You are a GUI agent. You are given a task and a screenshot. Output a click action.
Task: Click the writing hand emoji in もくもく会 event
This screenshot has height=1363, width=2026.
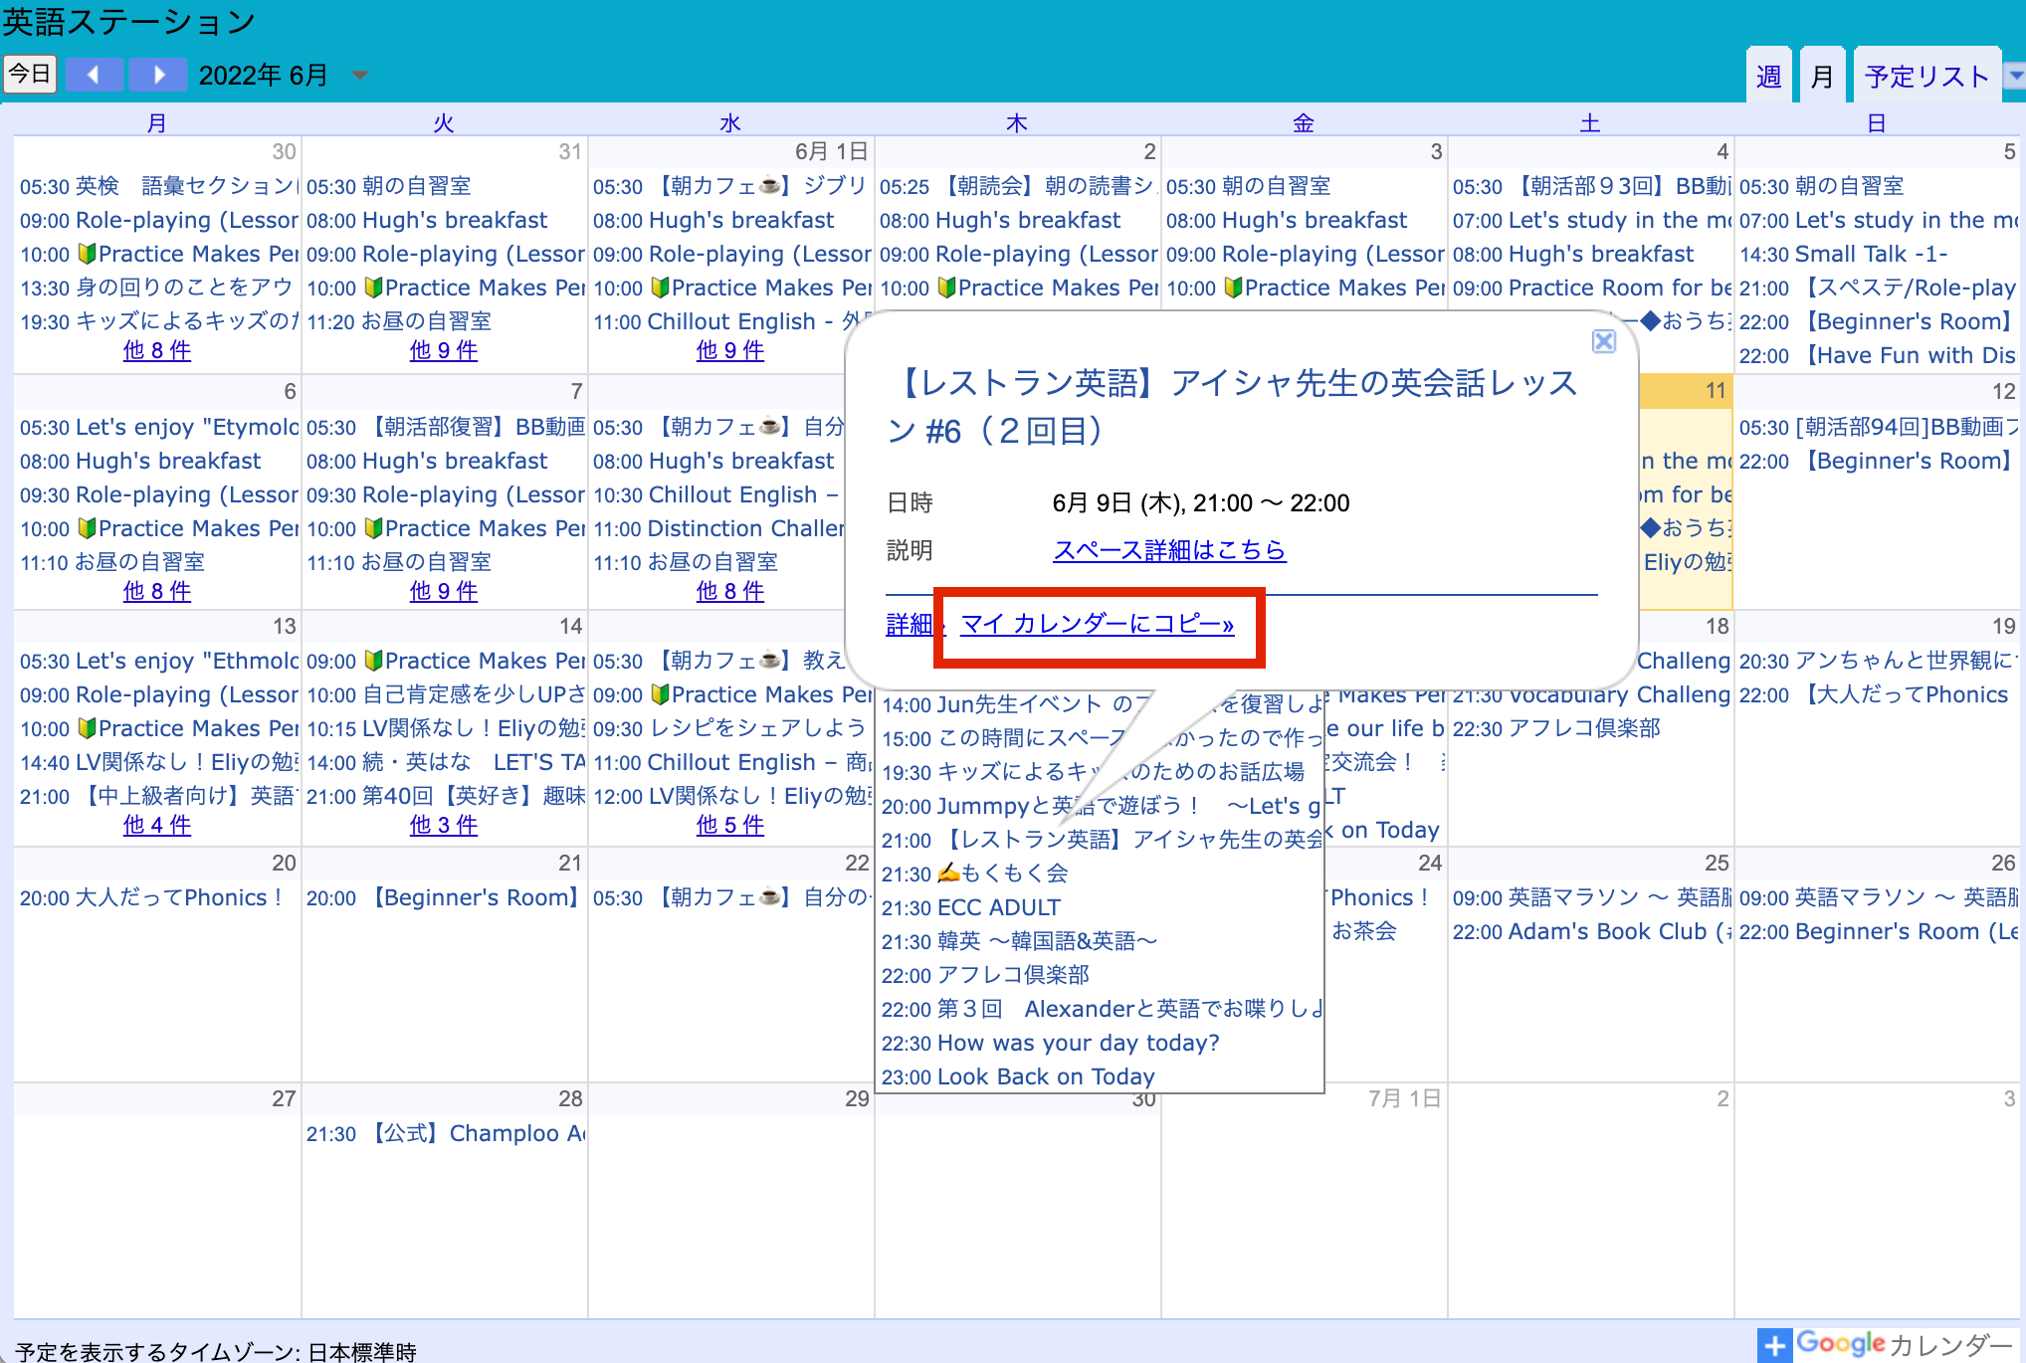951,874
